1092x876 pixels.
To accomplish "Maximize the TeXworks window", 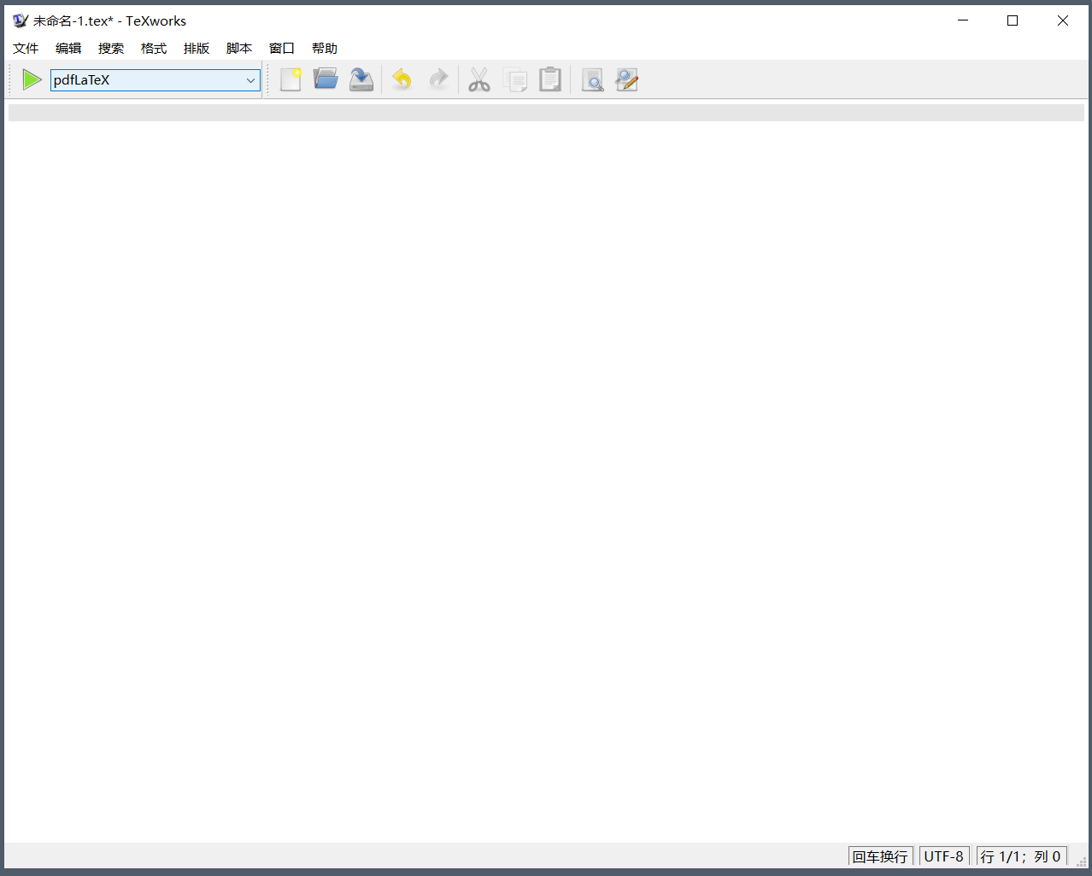I will (x=1013, y=20).
